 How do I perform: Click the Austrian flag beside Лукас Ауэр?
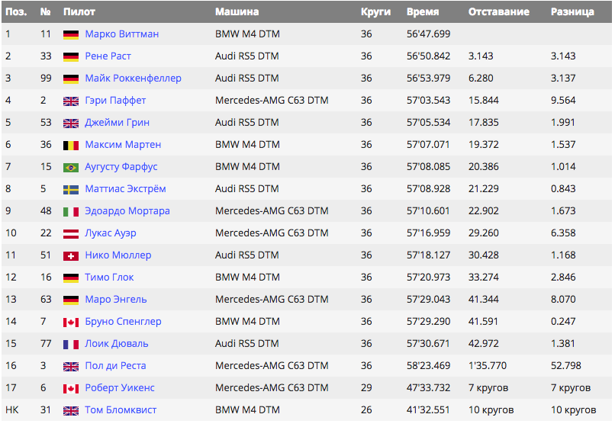pyautogui.click(x=71, y=233)
